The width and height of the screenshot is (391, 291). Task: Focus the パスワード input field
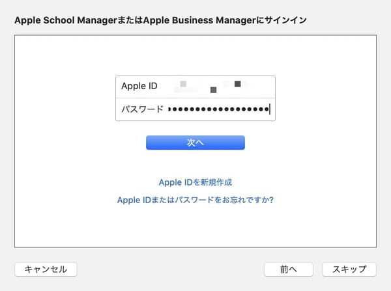195,109
